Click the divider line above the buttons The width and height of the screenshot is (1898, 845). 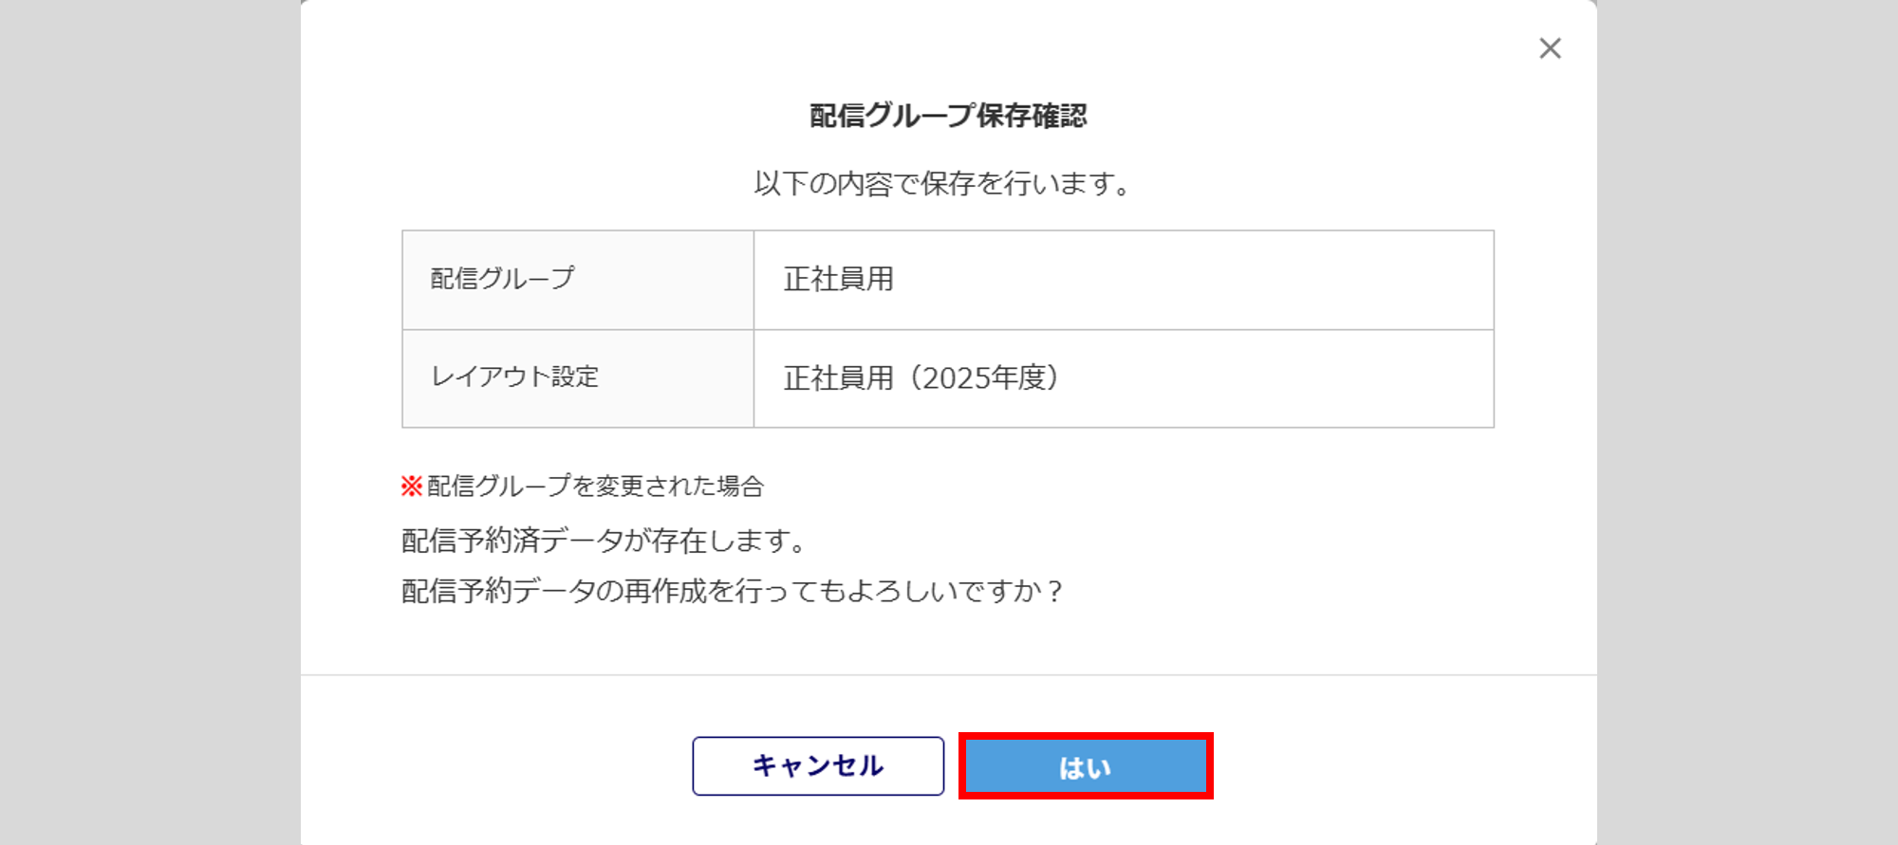[948, 675]
